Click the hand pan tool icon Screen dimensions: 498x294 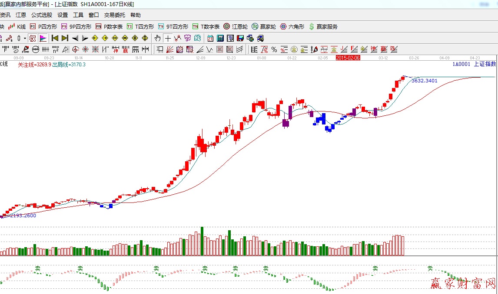pos(158,38)
